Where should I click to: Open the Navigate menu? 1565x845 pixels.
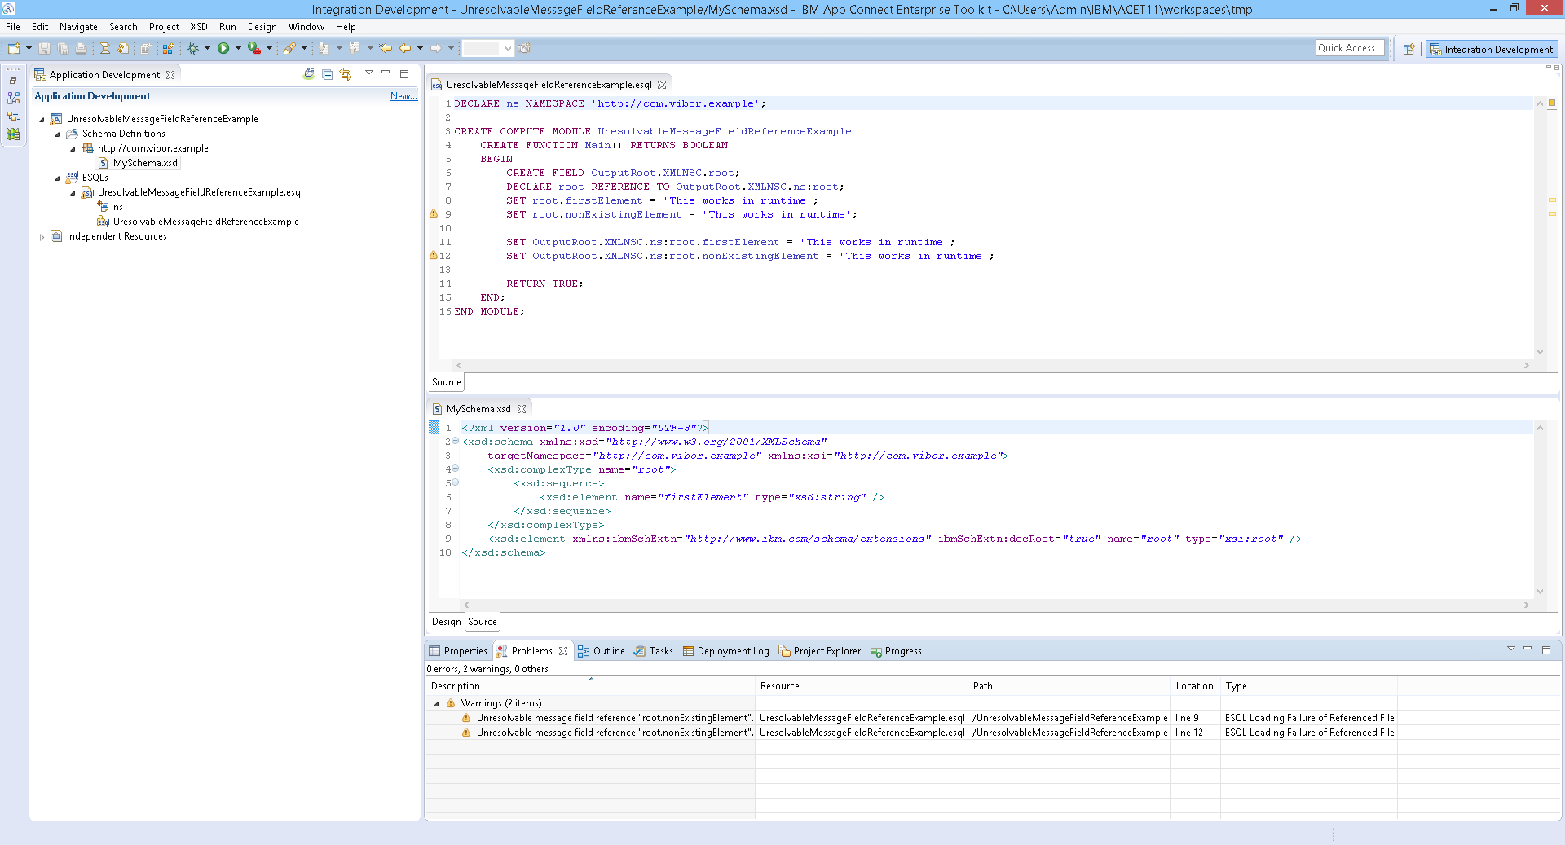78,27
